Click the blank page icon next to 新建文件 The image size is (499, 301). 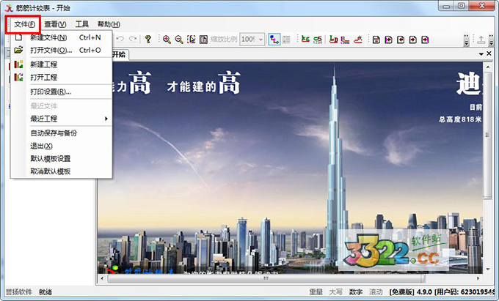click(x=18, y=37)
